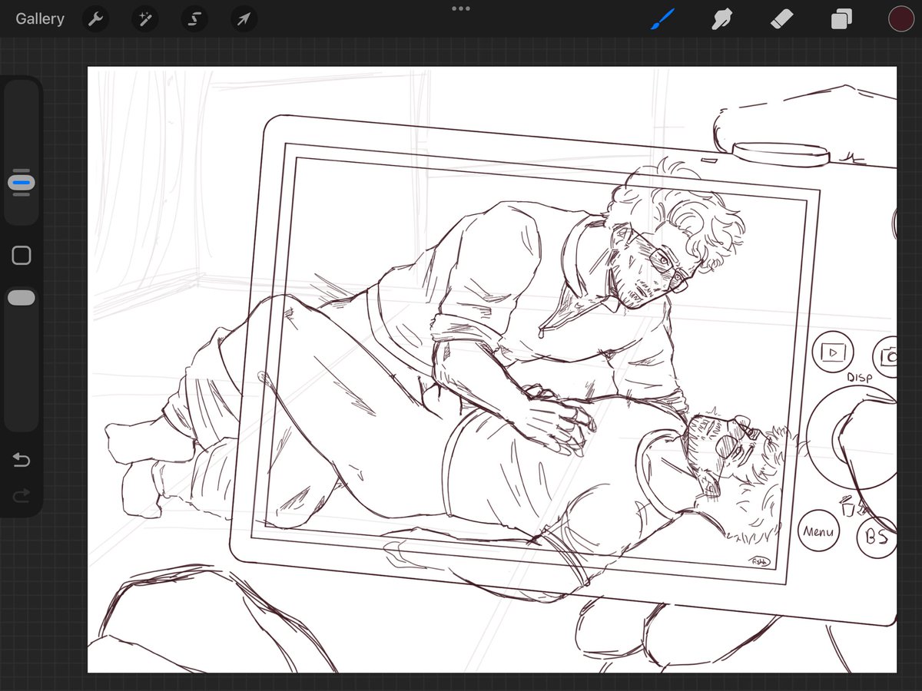
Task: Open the active color picker swatch
Action: point(900,18)
